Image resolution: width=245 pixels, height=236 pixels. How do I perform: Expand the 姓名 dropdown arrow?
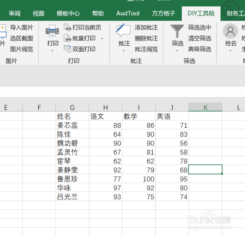click(x=230, y=50)
